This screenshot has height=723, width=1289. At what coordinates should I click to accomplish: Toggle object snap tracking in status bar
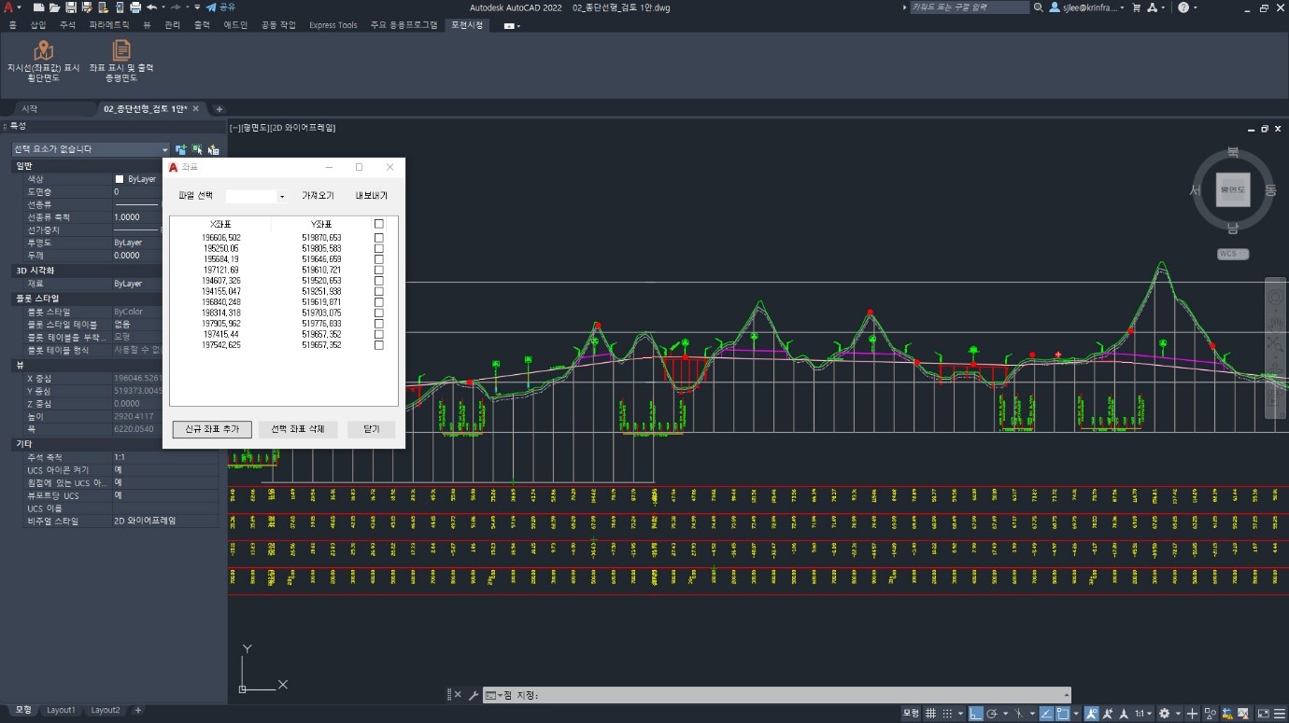[x=1047, y=714]
